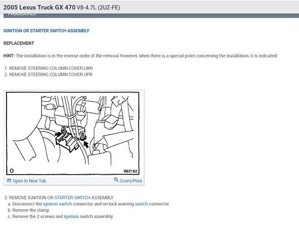Follow the switch link after un-lock warning
Viewport: 299px width, 228px height.
coord(141,204)
